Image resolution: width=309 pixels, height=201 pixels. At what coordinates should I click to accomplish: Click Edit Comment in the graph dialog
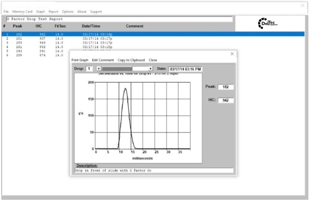click(x=103, y=60)
